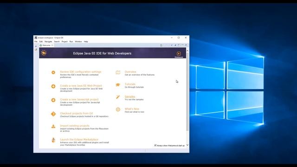Open the Search menu
This screenshot has height=167, width=297.
(57, 41)
